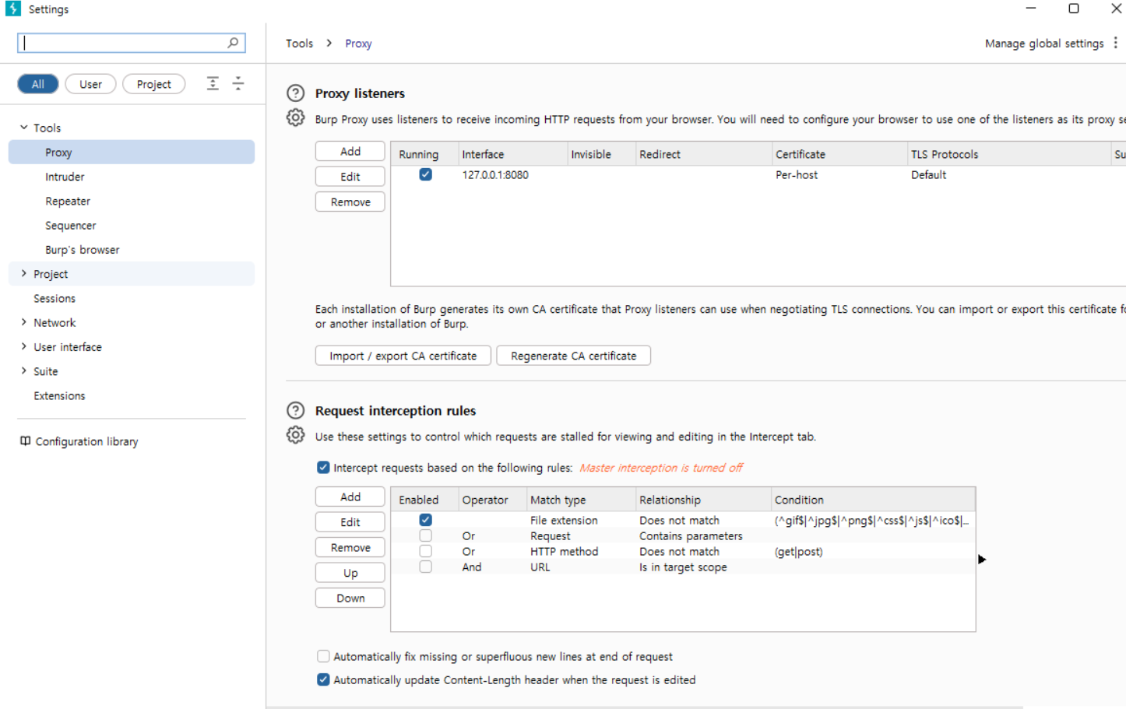Open the three-dot menu beside Manage global settings

[x=1115, y=43]
